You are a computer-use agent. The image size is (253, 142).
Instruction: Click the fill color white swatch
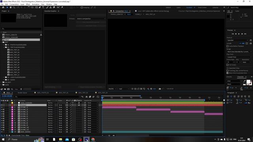[x=249, y=82]
